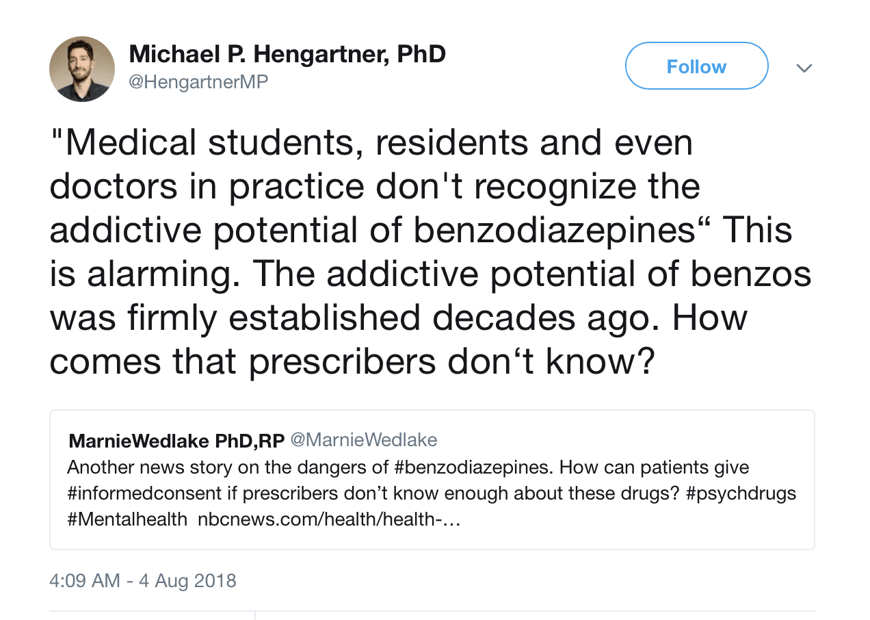This screenshot has height=620, width=870.
Task: Click the @HengartnerMP handle
Action: (198, 82)
